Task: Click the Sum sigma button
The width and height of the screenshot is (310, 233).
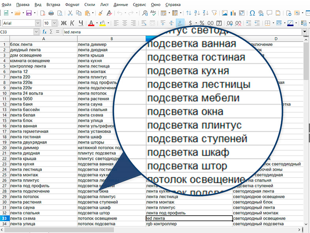Action: tap(51, 32)
